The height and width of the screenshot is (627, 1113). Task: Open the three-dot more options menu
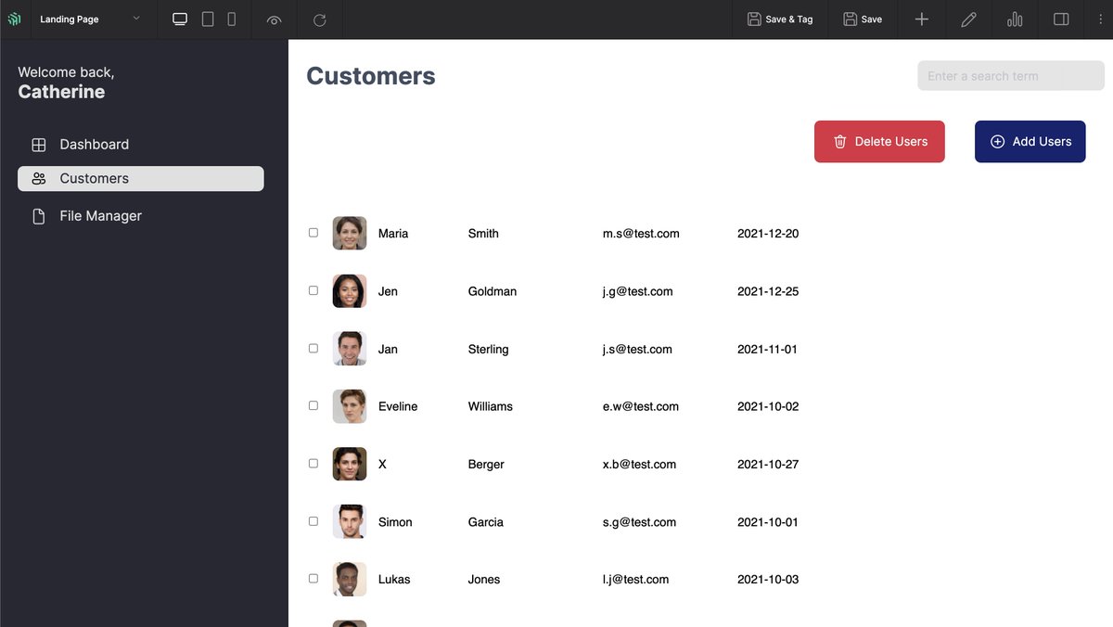[x=1100, y=19]
